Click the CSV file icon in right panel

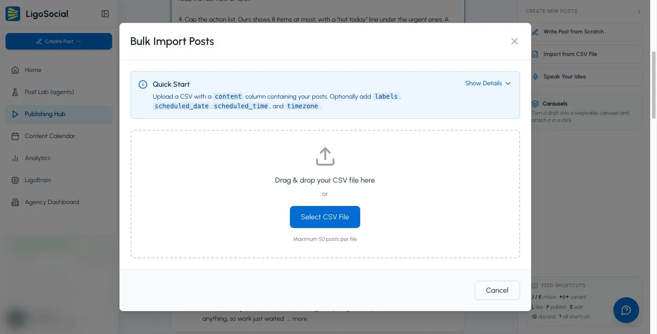535,54
